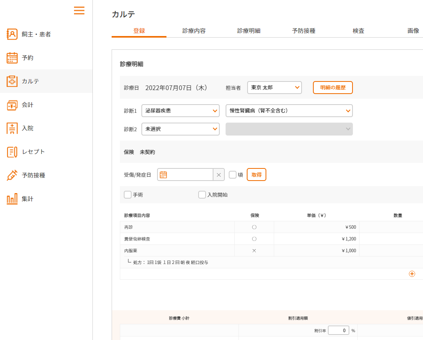Switch to the 診療明細 tab

(x=249, y=31)
